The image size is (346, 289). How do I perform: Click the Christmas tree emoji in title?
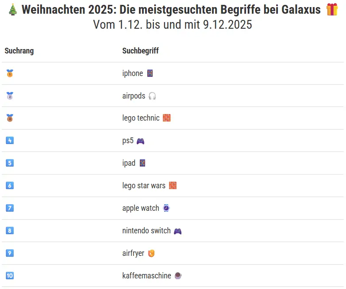[x=13, y=10]
